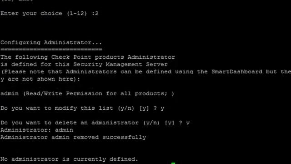Image resolution: width=291 pixels, height=164 pixels.
Task: Click the green terminal cursor block
Action: [x=173, y=163]
